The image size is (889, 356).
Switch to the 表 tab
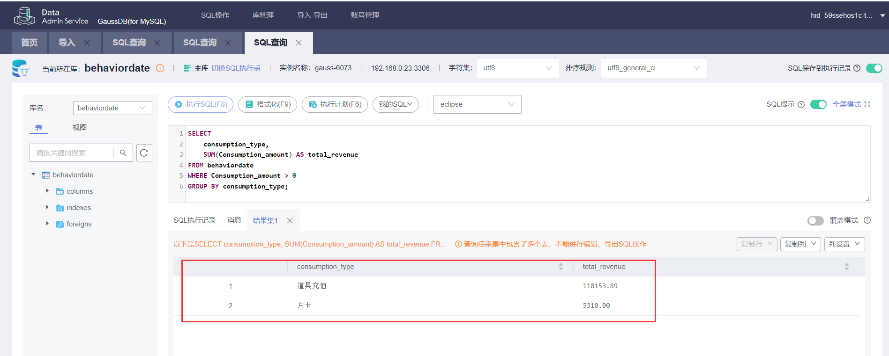[x=39, y=128]
